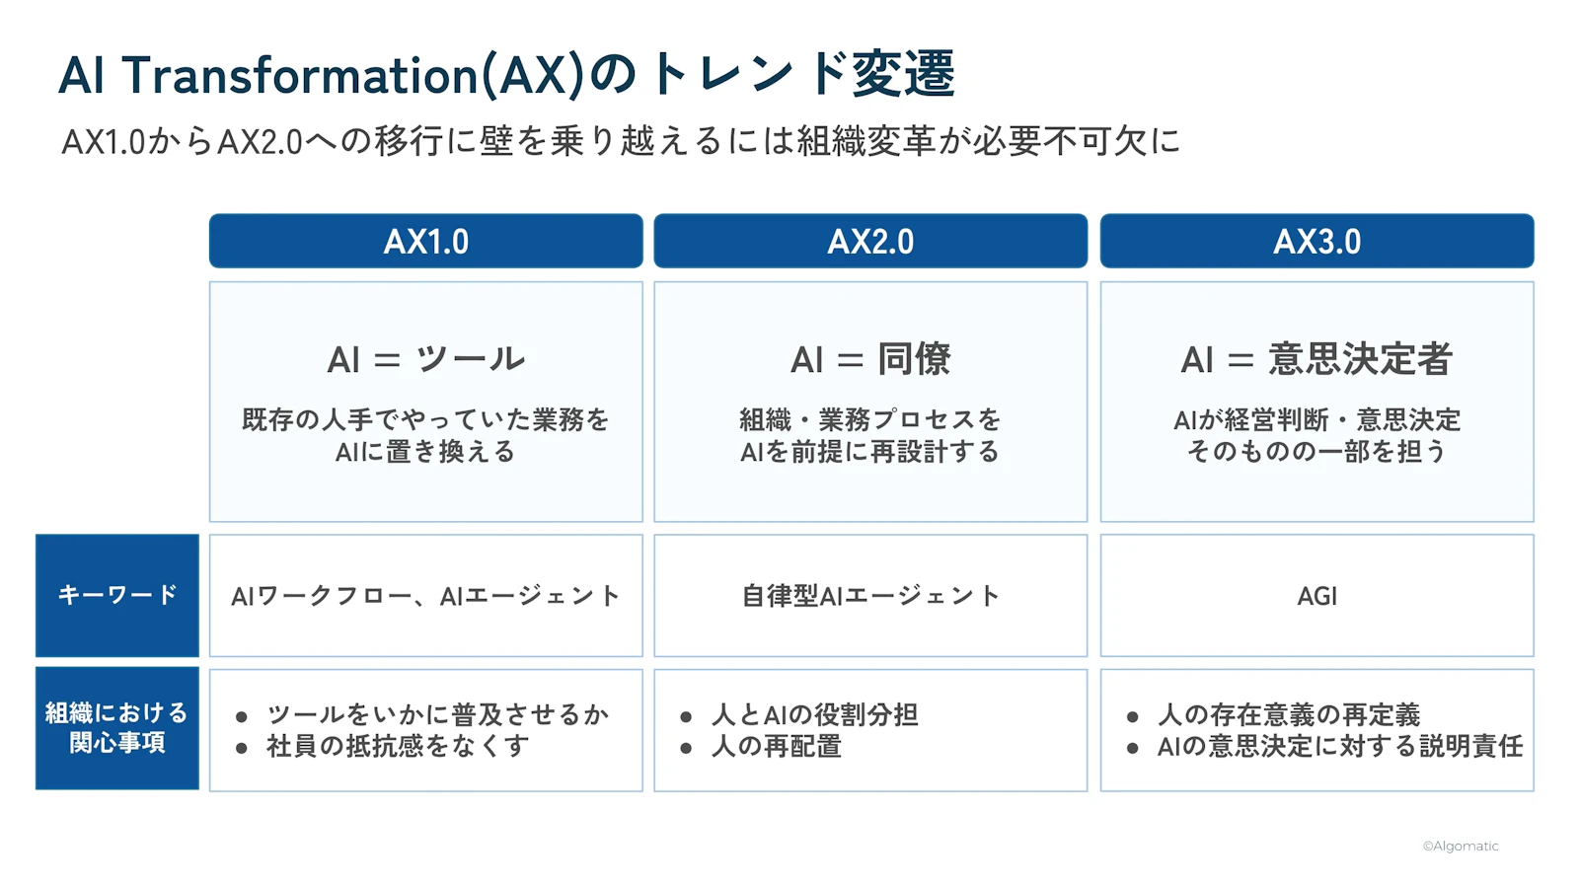1579x886 pixels.
Task: Click the 'AI = 意思決定者' heading
Action: tap(1316, 359)
